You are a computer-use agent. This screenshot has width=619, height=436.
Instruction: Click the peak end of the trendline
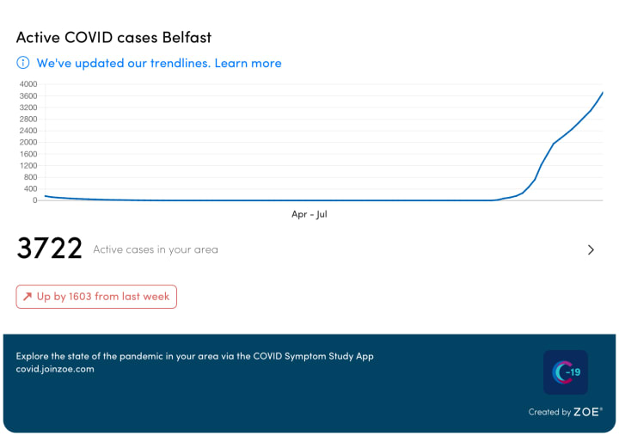(603, 92)
